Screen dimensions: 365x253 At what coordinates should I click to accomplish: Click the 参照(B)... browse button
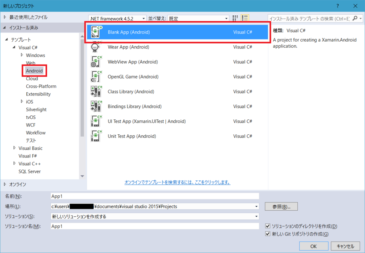(281, 206)
